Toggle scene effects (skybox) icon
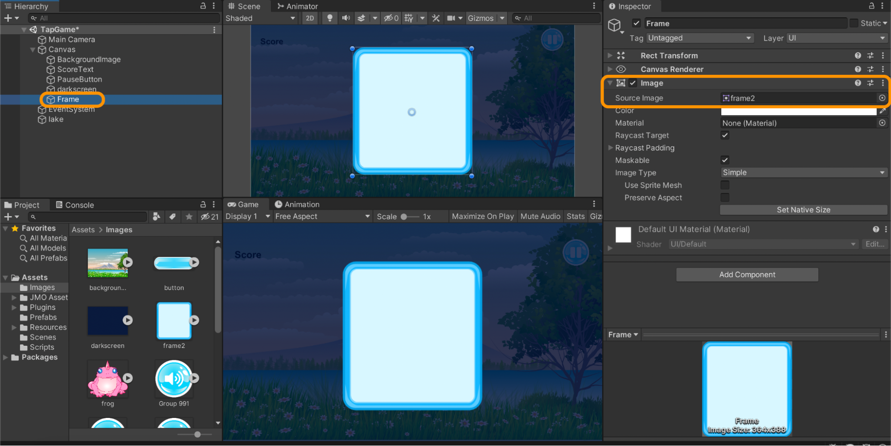891x446 pixels. point(361,18)
